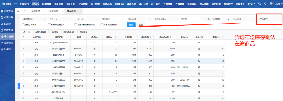This screenshot has width=283, height=101.
Task: Open the 显示不为0数据 dropdown
Action: coord(218,19)
